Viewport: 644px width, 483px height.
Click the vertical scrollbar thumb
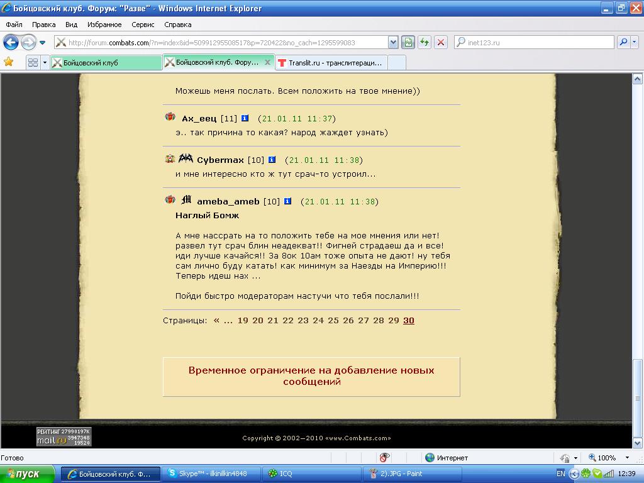[x=638, y=397]
